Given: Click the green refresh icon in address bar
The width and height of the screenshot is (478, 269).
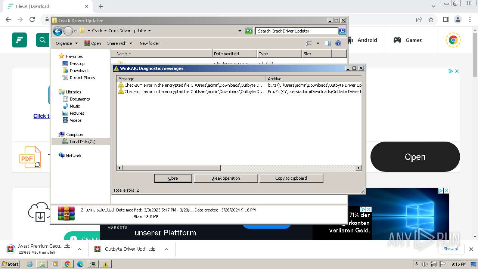Looking at the screenshot, I should click(x=249, y=31).
